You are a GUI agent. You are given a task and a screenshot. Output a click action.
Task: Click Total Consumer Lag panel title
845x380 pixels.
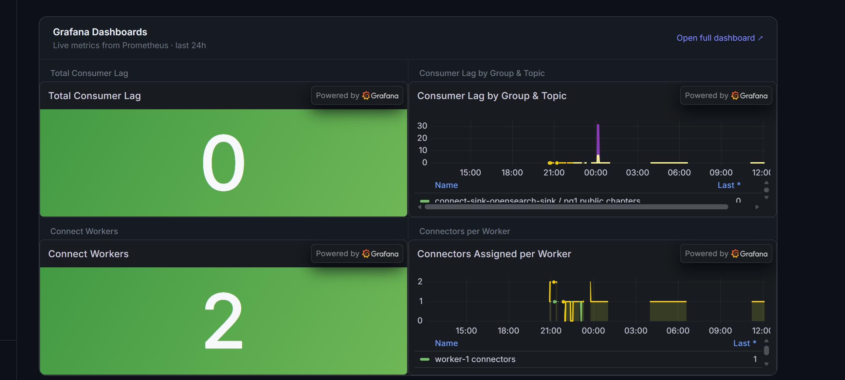pos(94,96)
